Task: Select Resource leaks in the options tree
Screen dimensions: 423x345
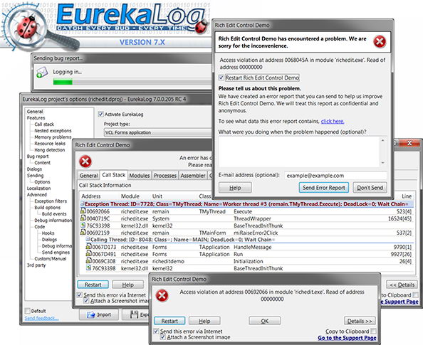Action: coord(50,144)
